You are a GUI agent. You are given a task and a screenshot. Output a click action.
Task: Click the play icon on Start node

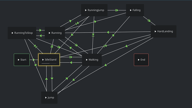click(x=18, y=60)
